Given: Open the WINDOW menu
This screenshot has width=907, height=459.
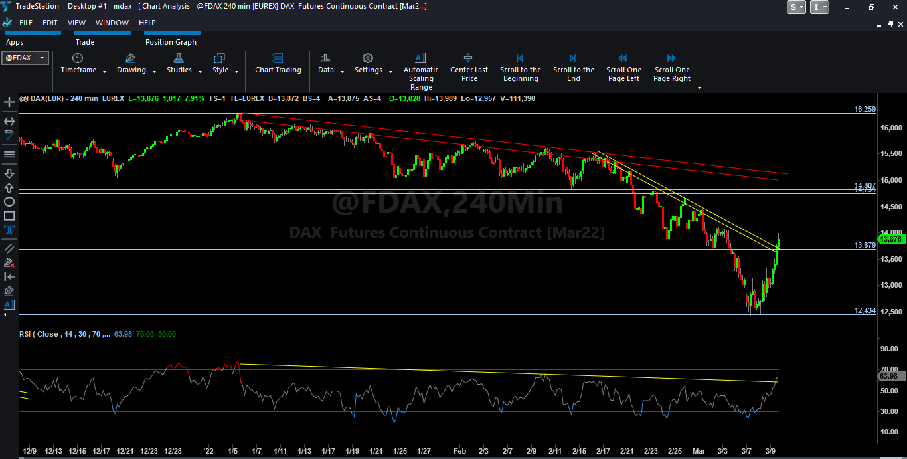Looking at the screenshot, I should (x=112, y=23).
